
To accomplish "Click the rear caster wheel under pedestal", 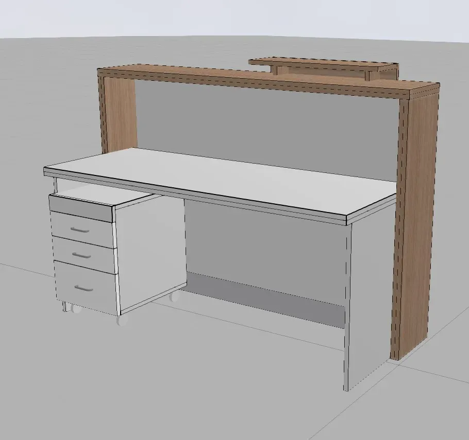I will point(175,297).
